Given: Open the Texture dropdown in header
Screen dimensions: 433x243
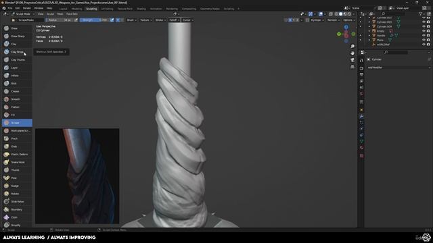Looking at the screenshot, I should [x=145, y=20].
